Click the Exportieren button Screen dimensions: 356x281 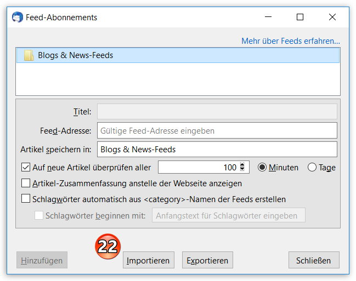point(207,261)
